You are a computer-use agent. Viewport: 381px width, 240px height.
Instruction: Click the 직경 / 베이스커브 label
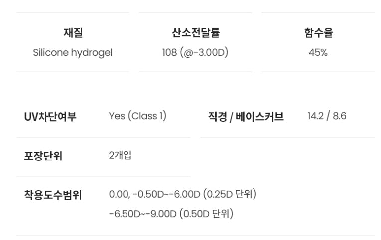(x=246, y=117)
